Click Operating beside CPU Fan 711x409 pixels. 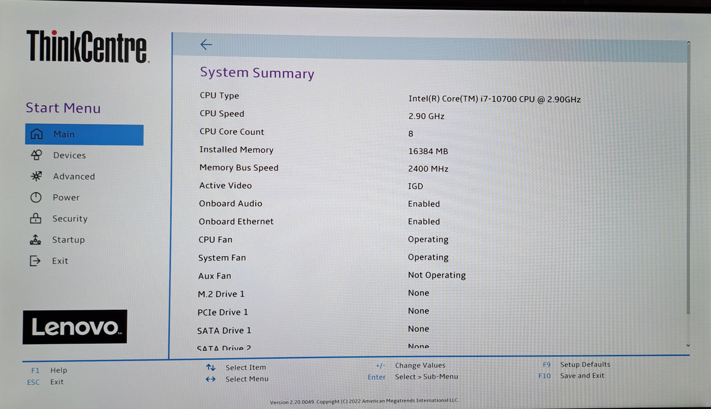point(428,240)
